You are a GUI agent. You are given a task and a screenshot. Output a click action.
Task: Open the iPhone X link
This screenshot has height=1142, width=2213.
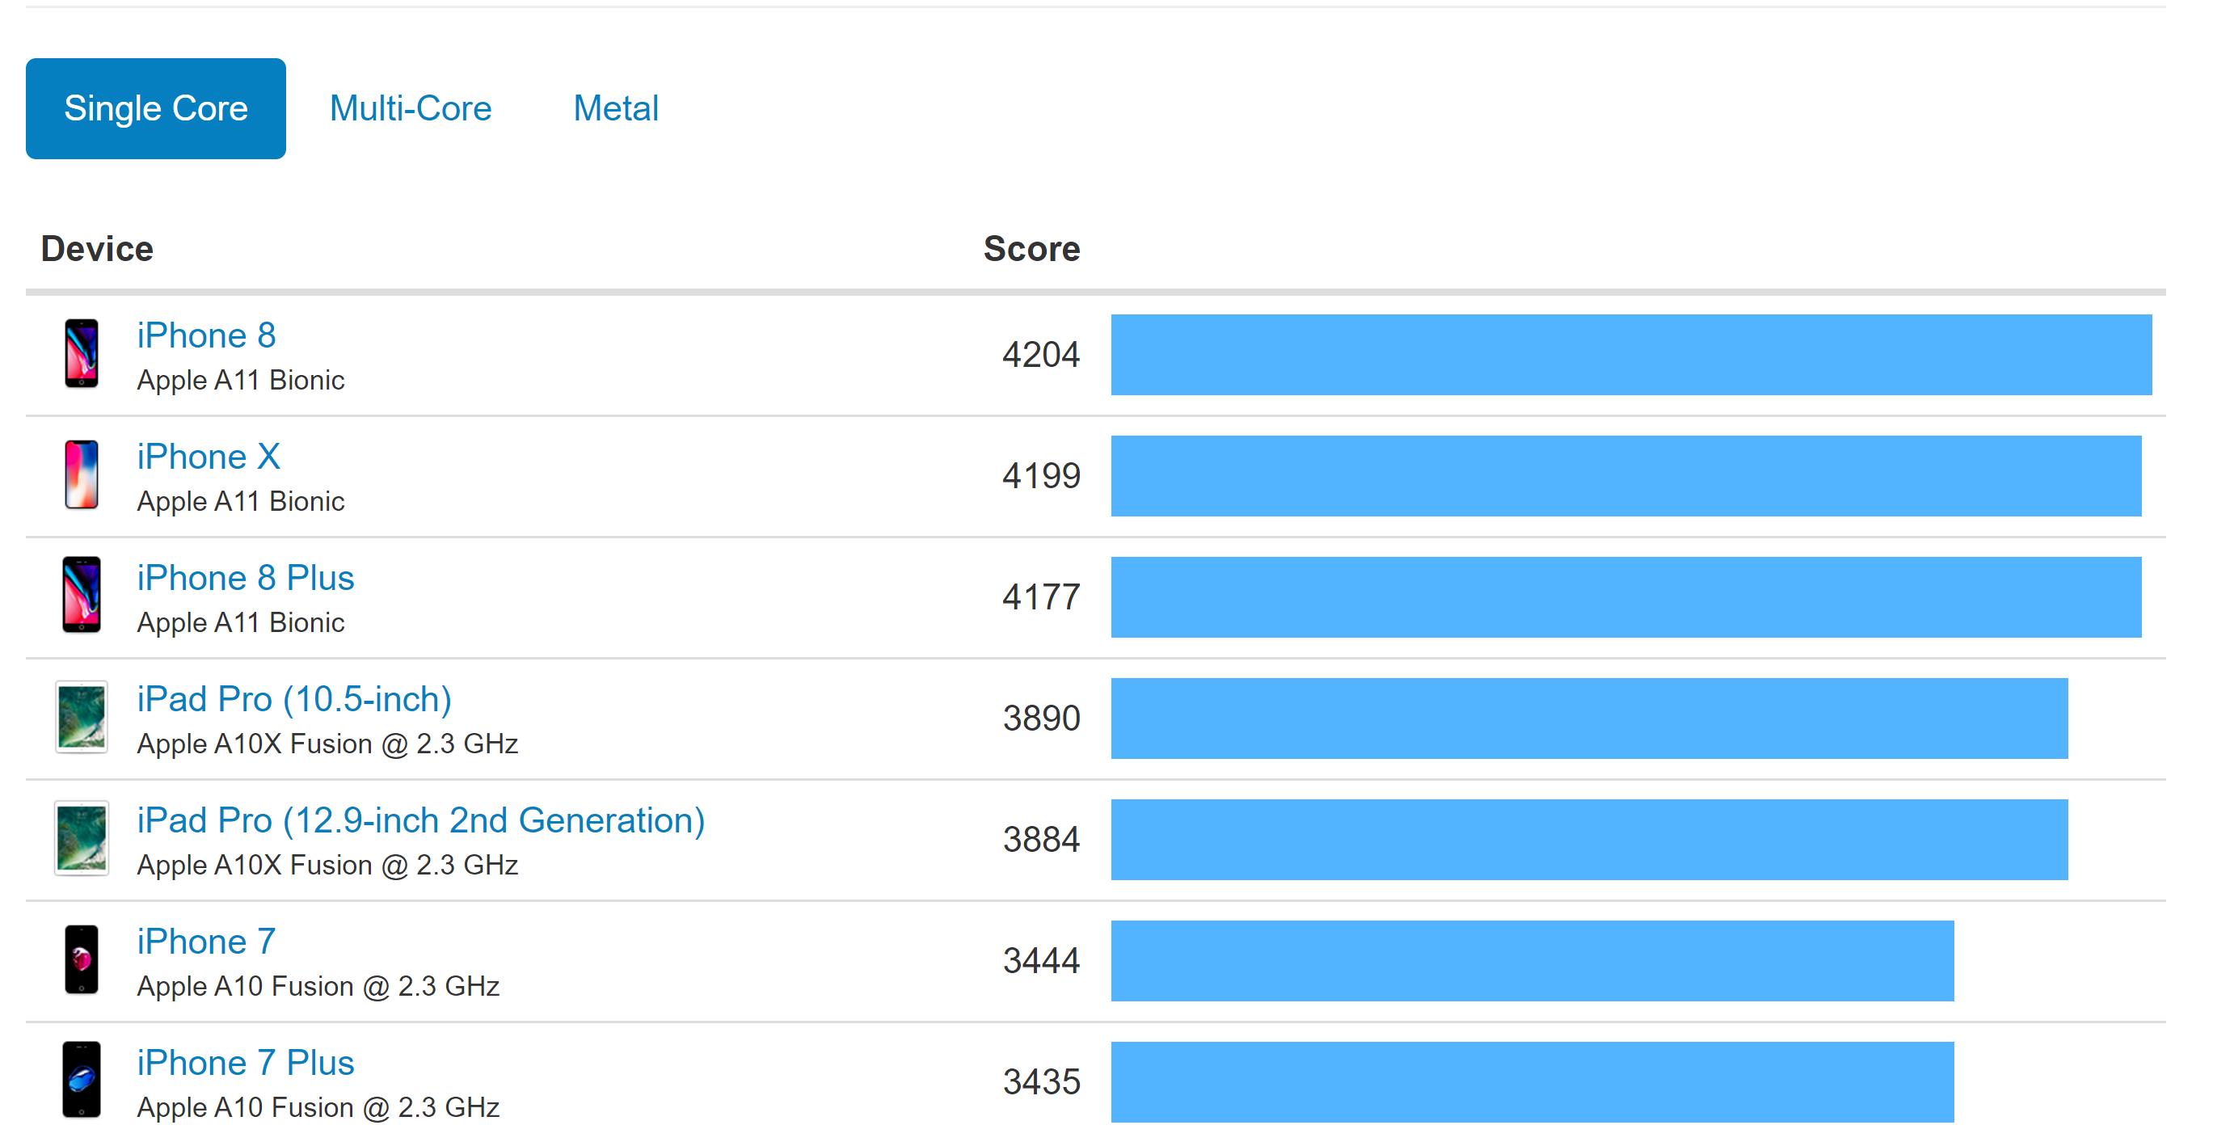[x=209, y=457]
